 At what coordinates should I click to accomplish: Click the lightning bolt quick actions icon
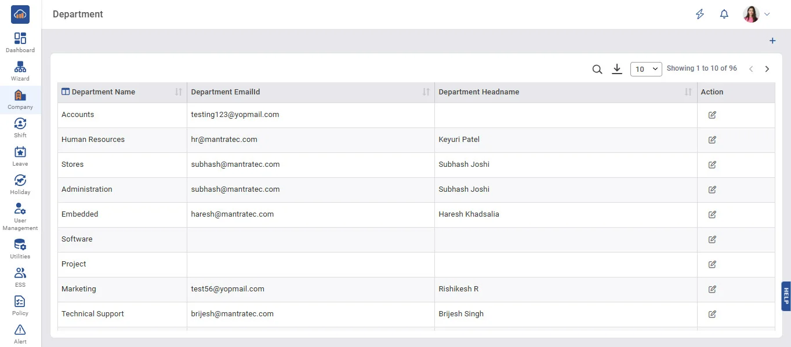[x=700, y=14]
